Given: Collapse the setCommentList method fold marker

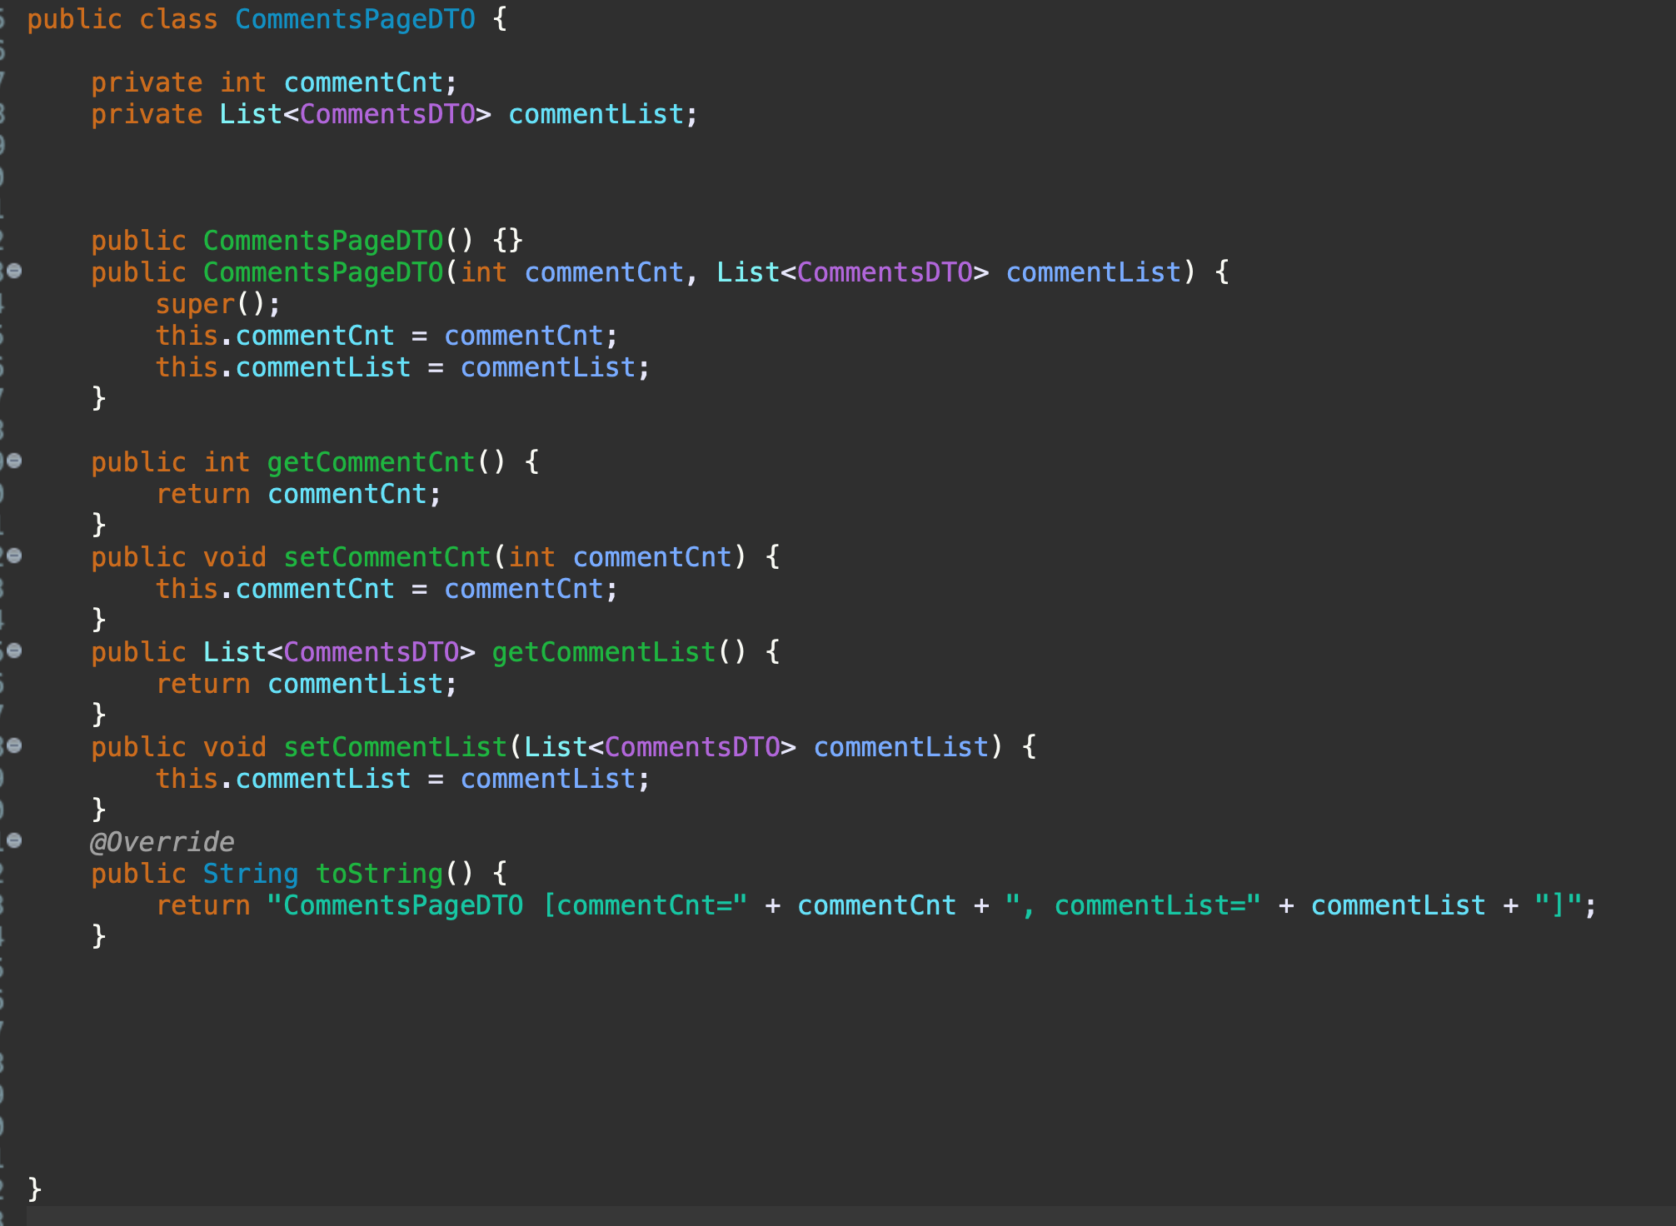Looking at the screenshot, I should point(14,745).
